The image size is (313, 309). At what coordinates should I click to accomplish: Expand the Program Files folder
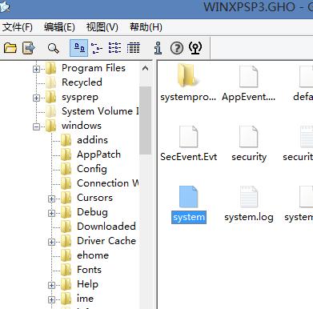[x=37, y=69]
